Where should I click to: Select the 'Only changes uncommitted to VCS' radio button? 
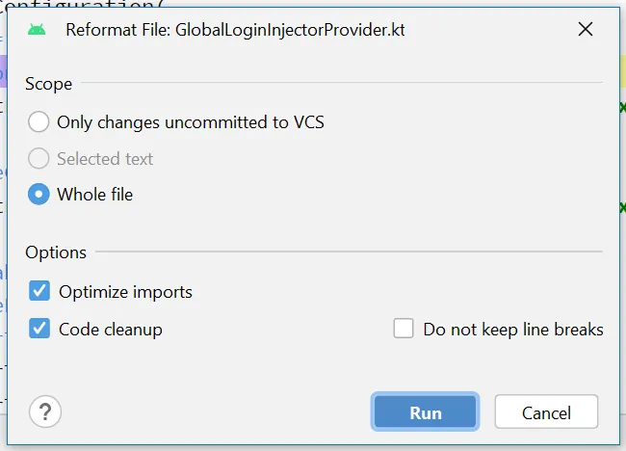(x=39, y=122)
